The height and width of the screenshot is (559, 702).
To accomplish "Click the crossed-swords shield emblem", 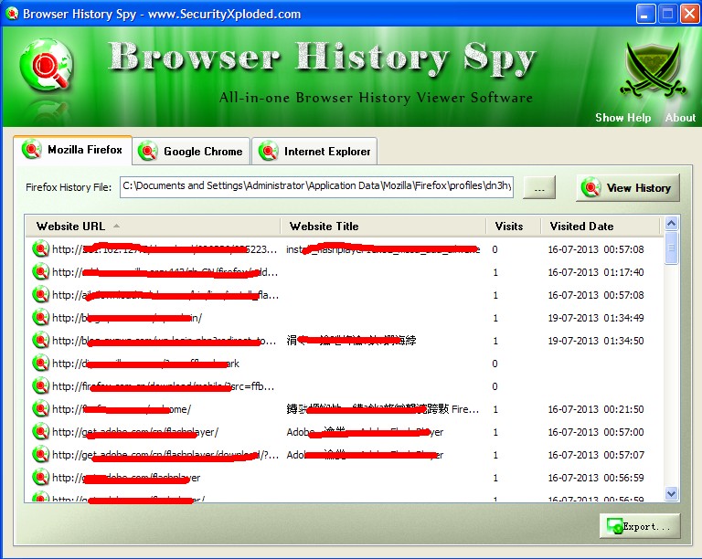I will tap(653, 69).
